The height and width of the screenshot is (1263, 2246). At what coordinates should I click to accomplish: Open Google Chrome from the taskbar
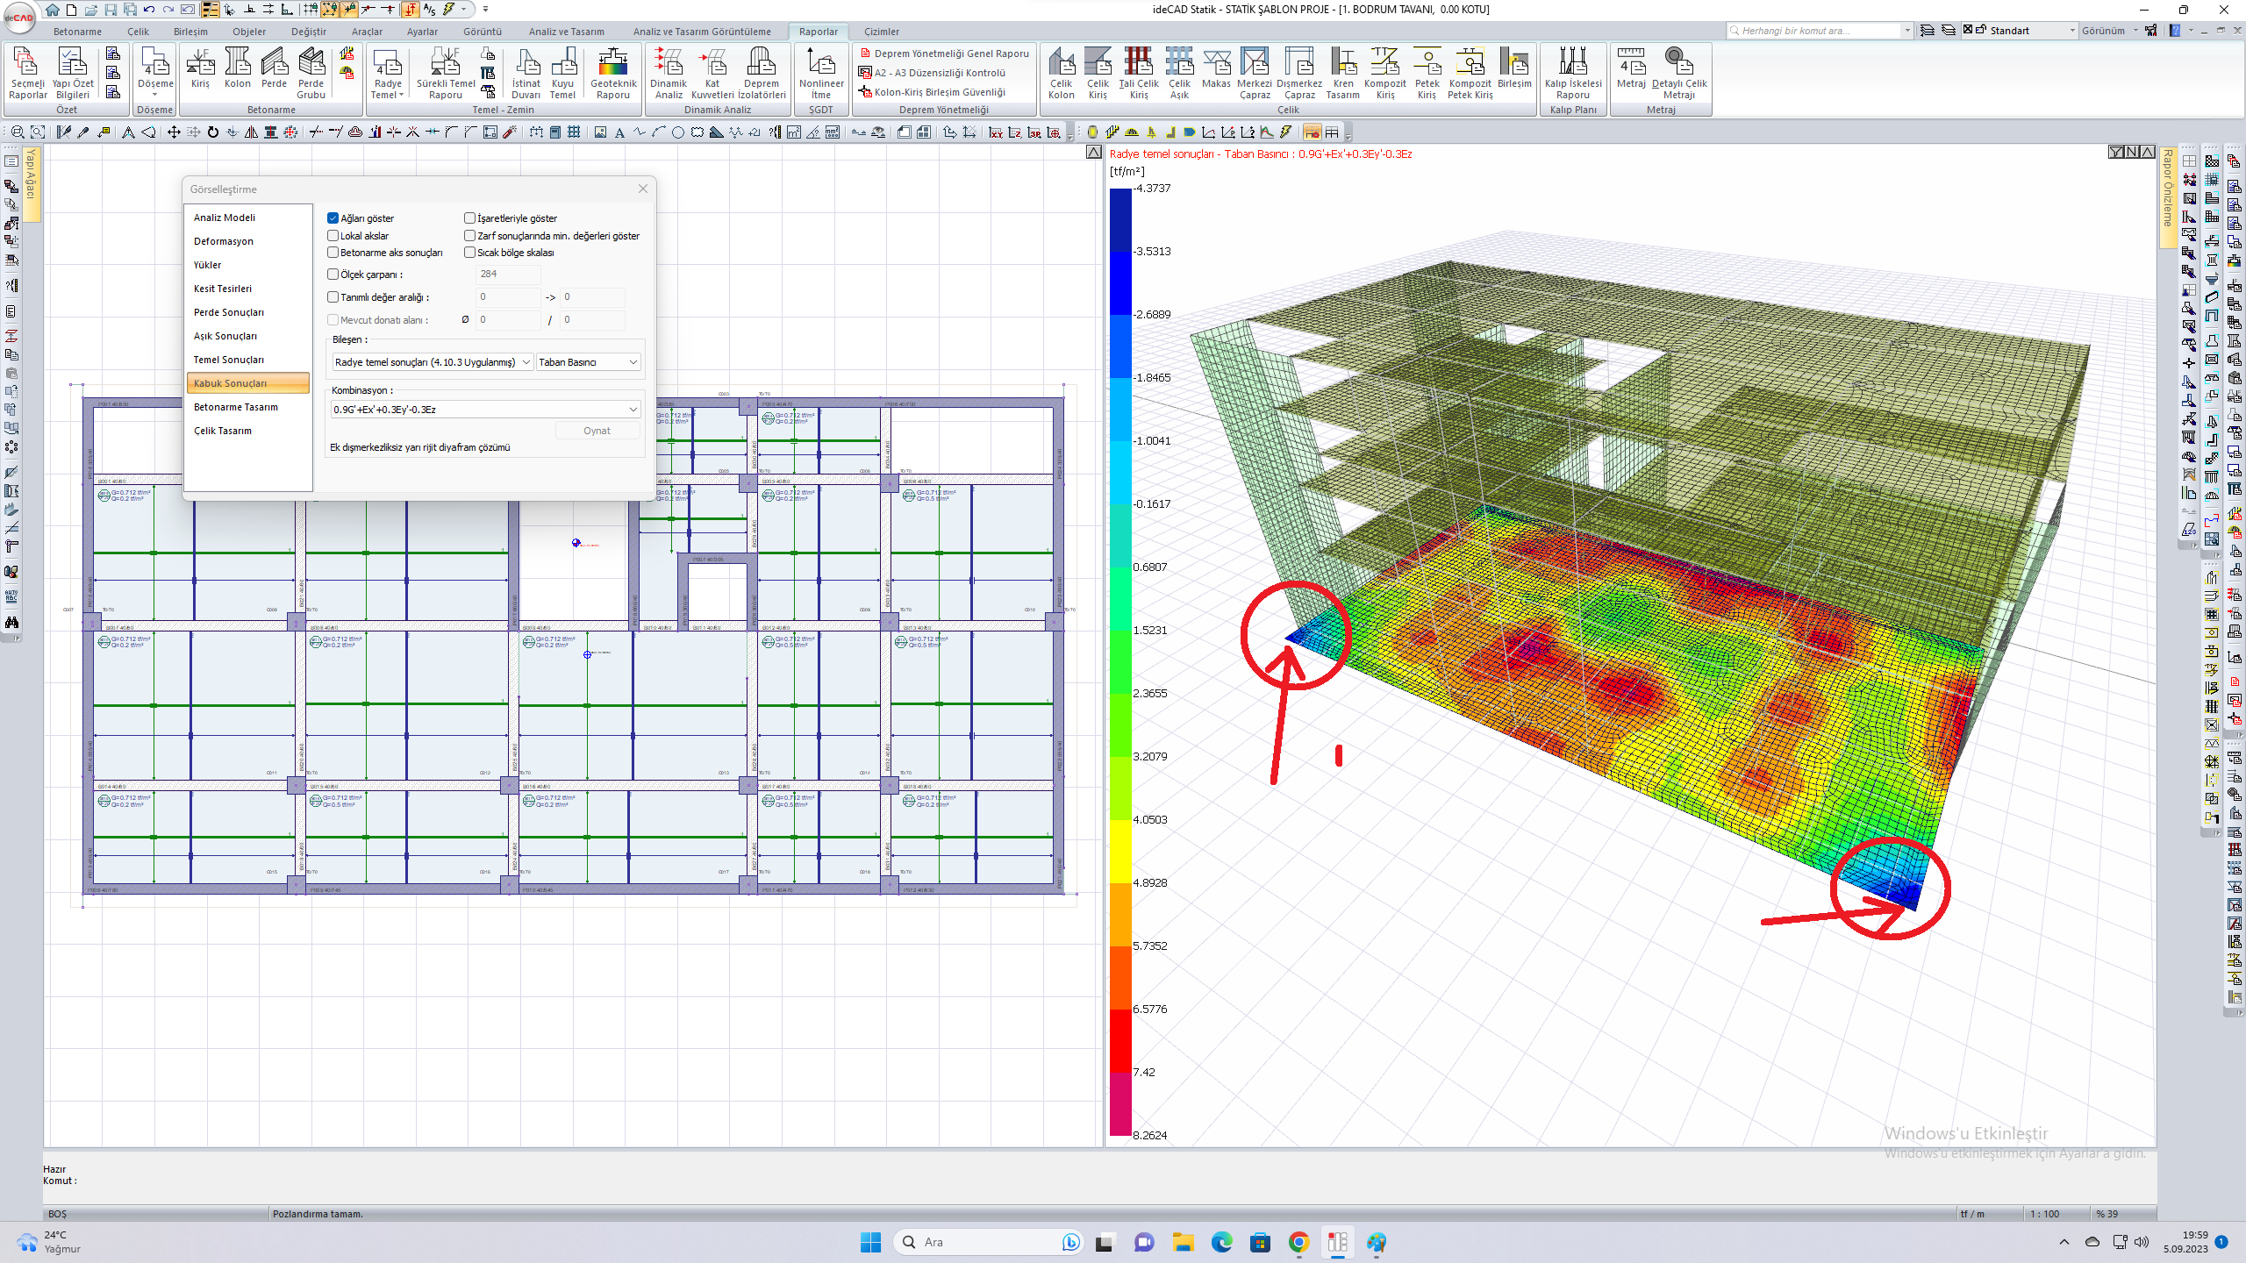click(1298, 1242)
